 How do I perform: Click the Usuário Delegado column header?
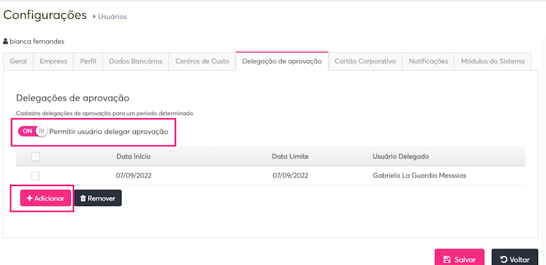pyautogui.click(x=400, y=156)
